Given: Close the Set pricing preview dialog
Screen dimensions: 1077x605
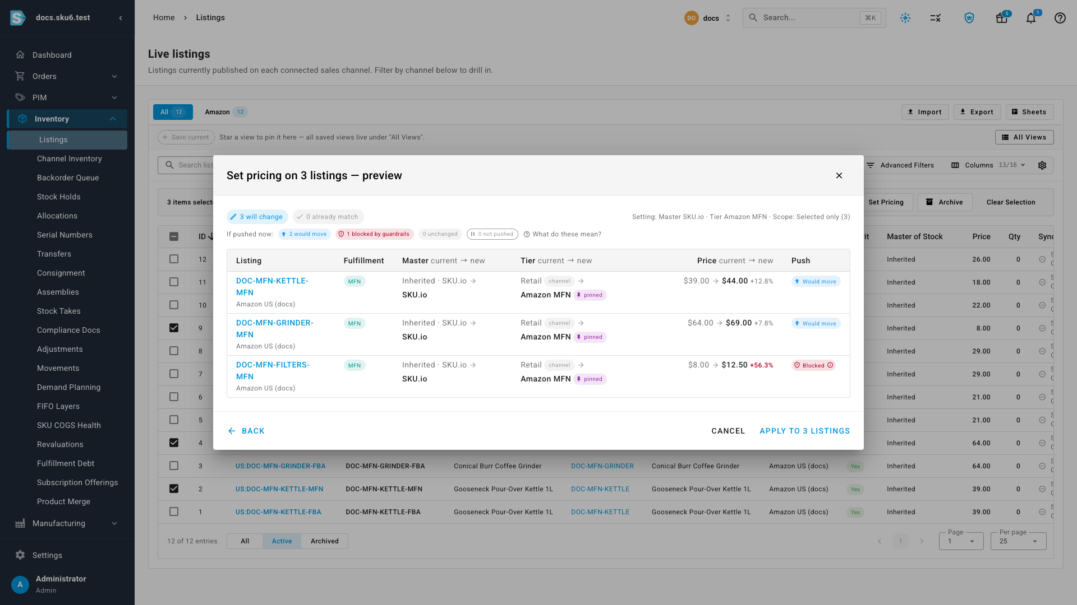Looking at the screenshot, I should pyautogui.click(x=839, y=175).
